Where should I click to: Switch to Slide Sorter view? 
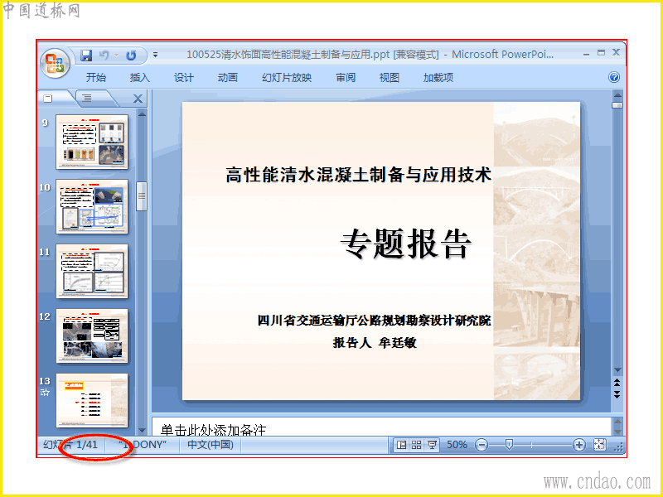(417, 445)
